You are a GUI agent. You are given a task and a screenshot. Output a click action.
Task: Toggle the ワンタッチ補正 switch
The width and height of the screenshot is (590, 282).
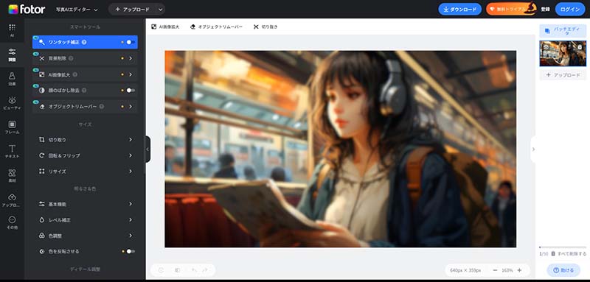point(131,42)
